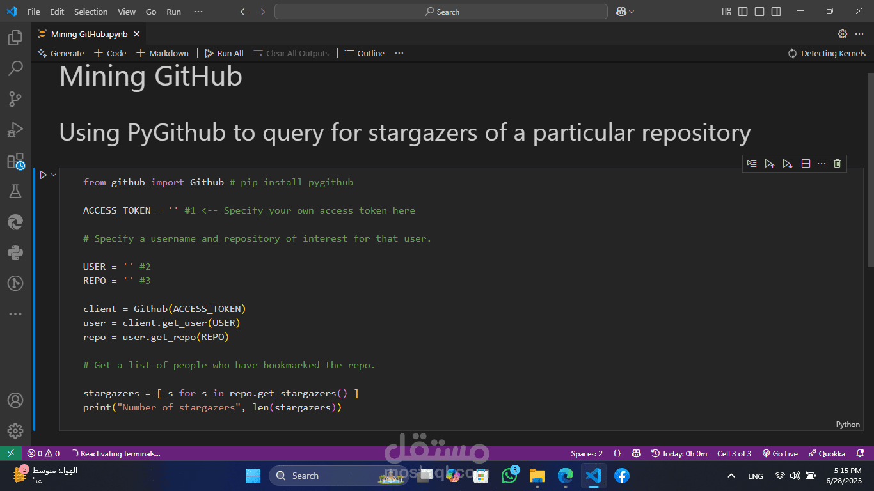Change cell language mode Python
The height and width of the screenshot is (491, 874).
(x=848, y=425)
